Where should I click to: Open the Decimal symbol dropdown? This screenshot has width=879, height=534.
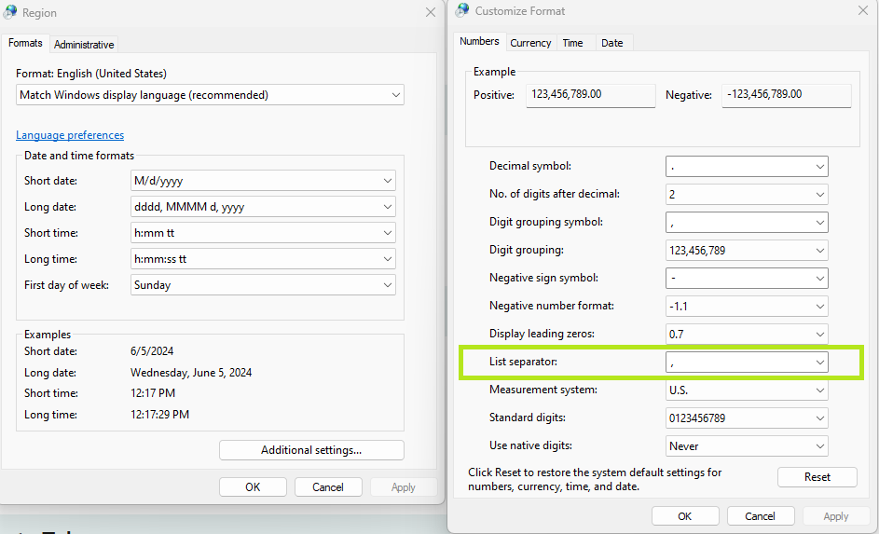point(747,167)
